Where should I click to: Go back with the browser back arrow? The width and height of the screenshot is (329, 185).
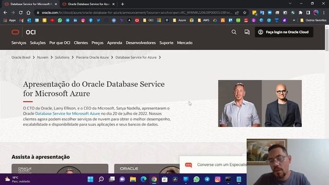[5, 12]
